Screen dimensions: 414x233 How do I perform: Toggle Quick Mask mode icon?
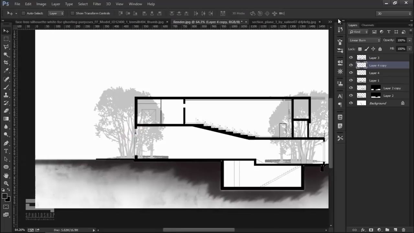point(6,207)
